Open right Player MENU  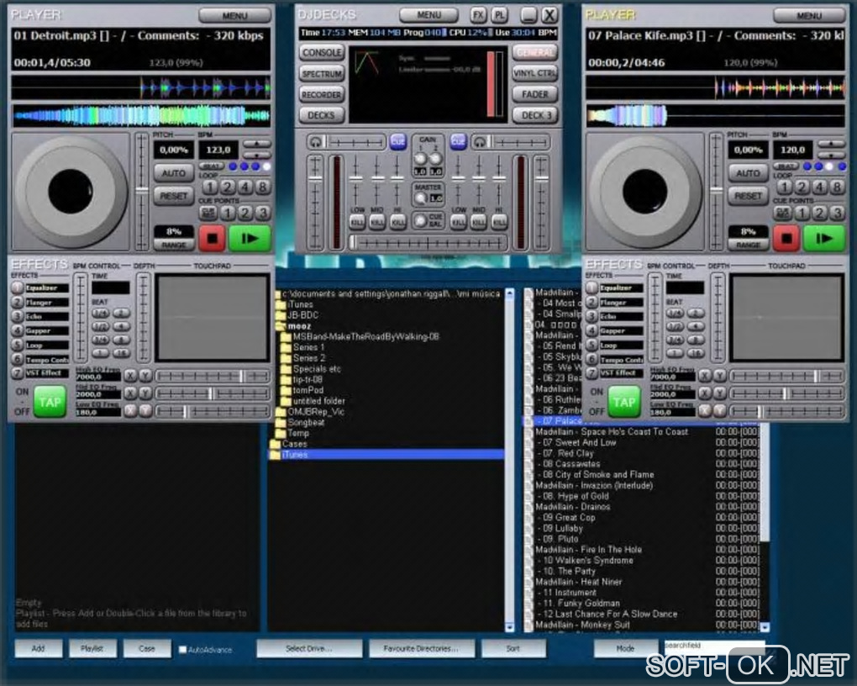pos(809,16)
